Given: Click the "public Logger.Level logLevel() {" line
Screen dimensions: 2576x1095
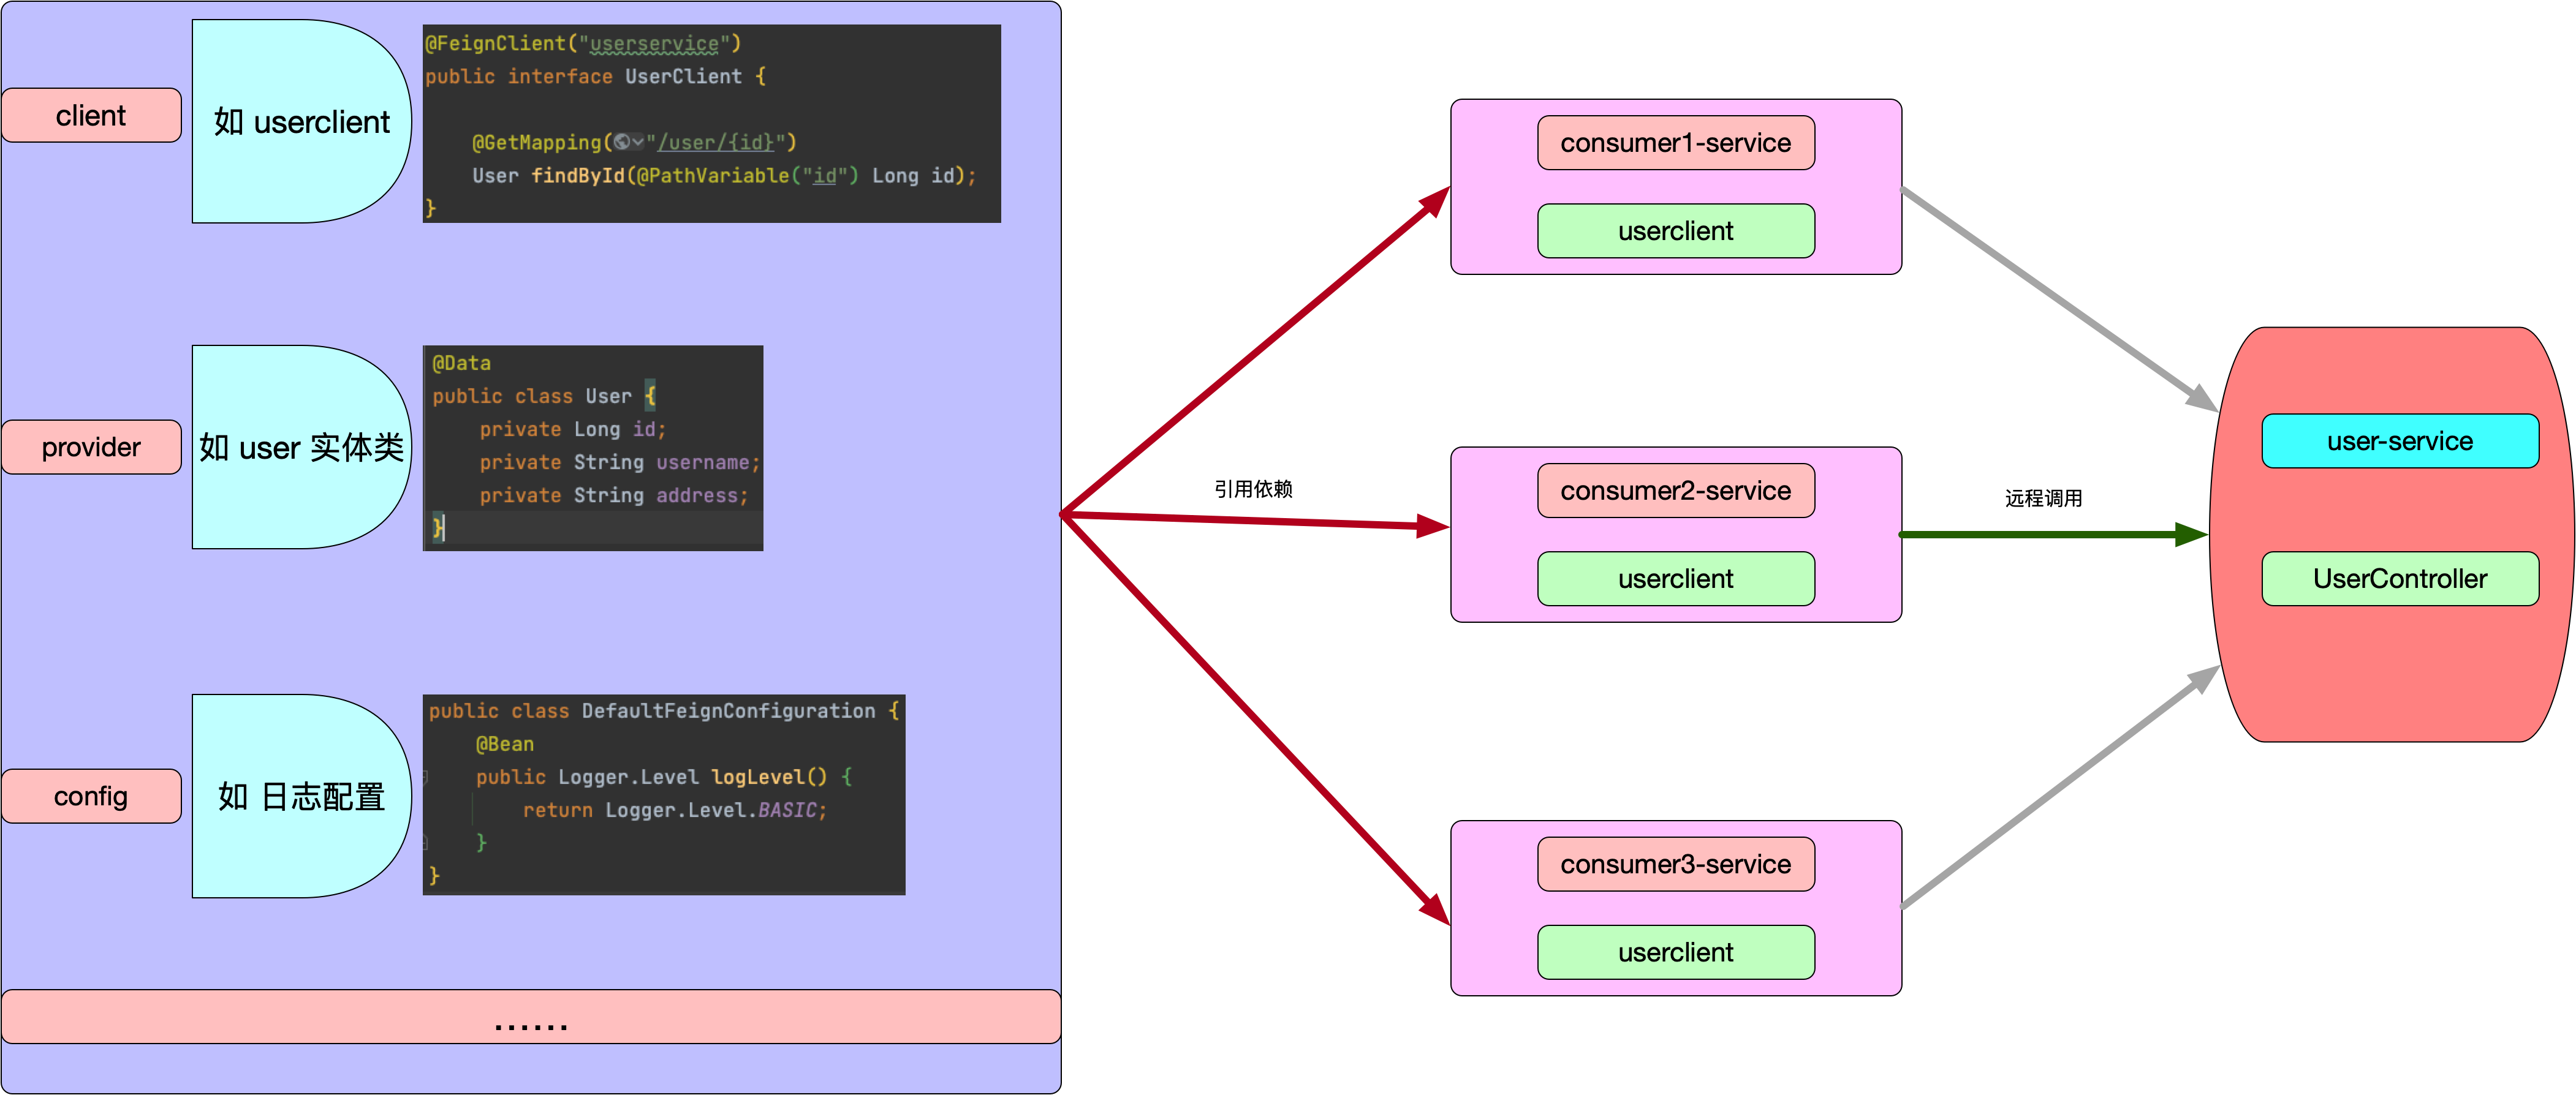Looking at the screenshot, I should [x=664, y=777].
